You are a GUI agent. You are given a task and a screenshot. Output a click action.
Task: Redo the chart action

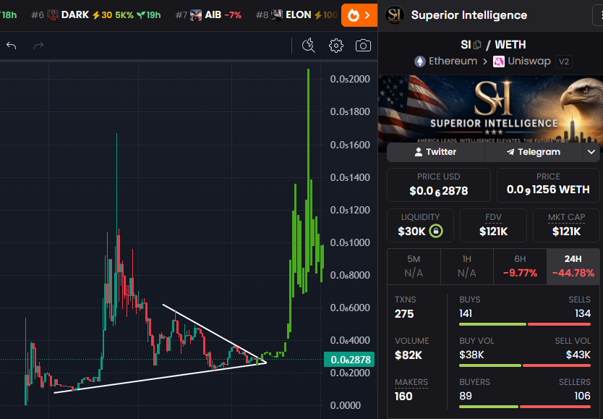click(x=38, y=46)
